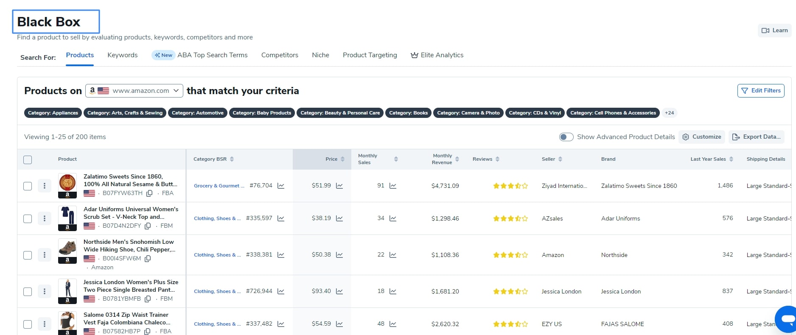Open sales trend chart for 18 monthly sales

(393, 291)
